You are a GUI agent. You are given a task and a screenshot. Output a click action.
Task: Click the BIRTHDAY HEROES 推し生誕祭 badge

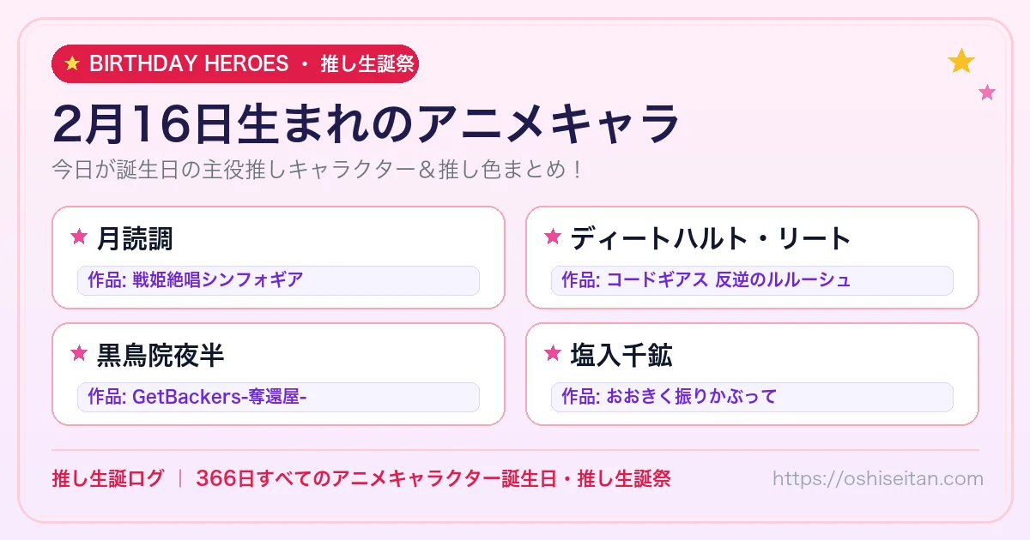click(x=235, y=63)
